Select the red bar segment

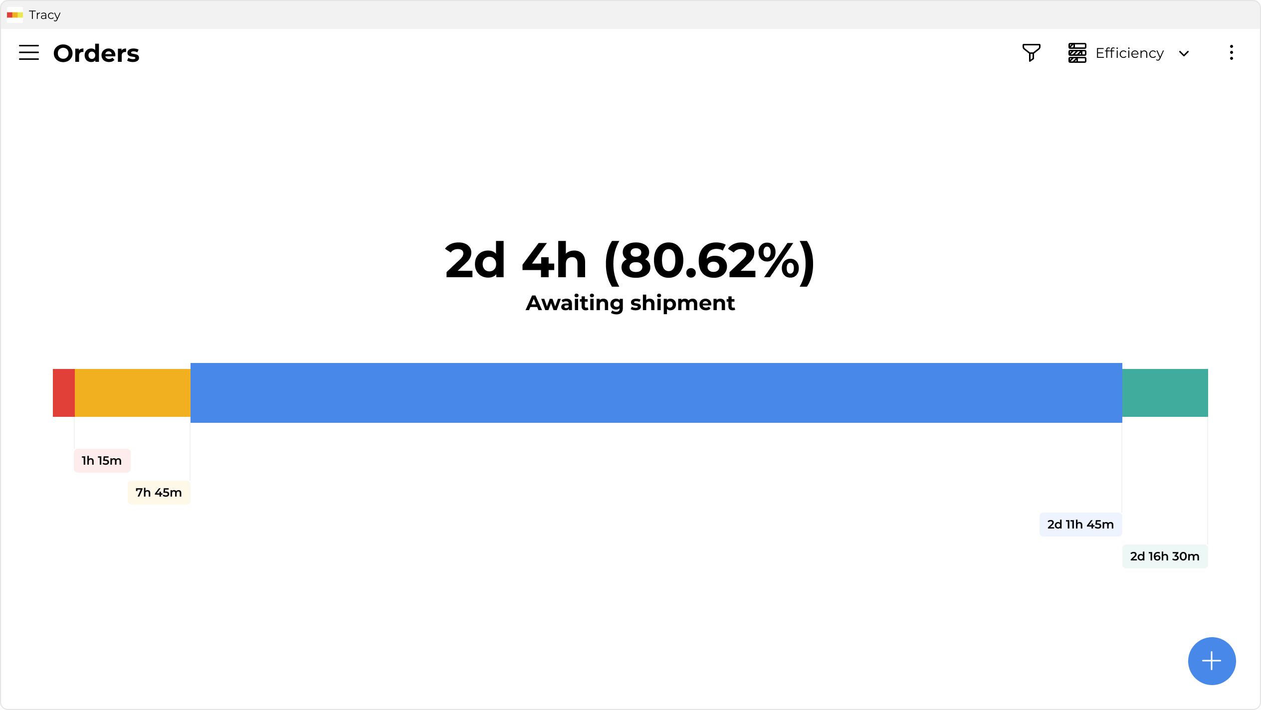[64, 393]
